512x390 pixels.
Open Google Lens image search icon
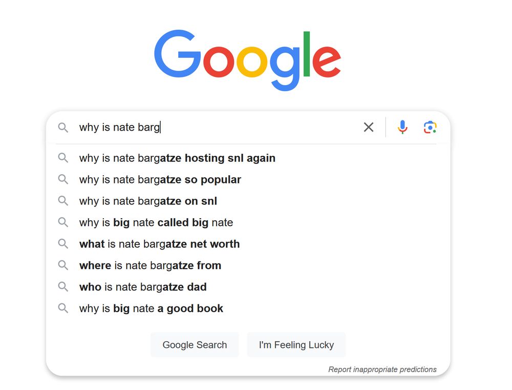430,127
